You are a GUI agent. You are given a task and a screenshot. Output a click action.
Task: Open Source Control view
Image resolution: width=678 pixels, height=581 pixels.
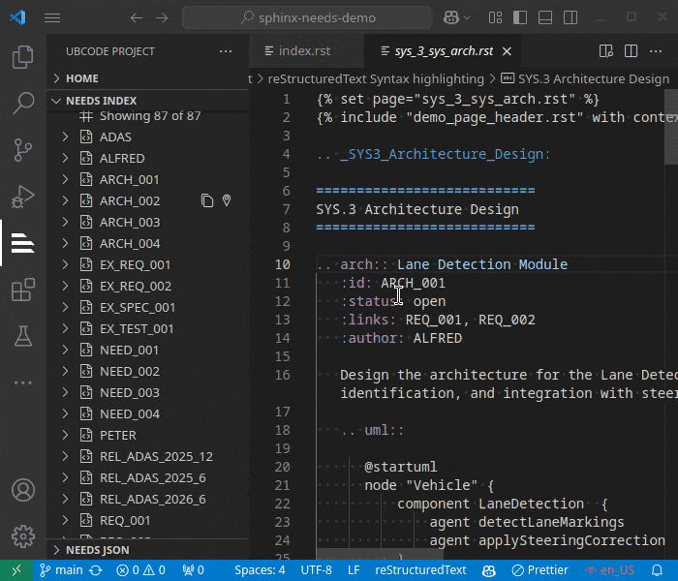pyautogui.click(x=23, y=150)
